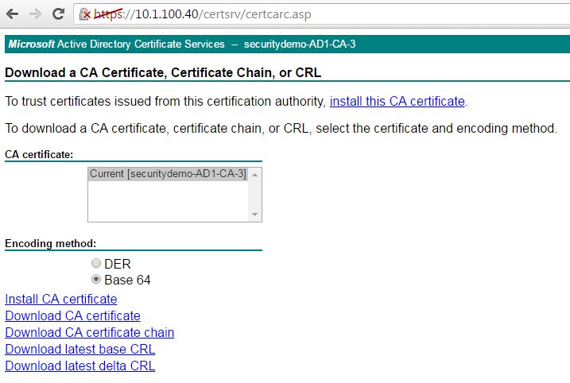Click the 'Download a CA Certificate, Certificate Chain, or CRL' heading
The width and height of the screenshot is (570, 383).
[x=163, y=72]
